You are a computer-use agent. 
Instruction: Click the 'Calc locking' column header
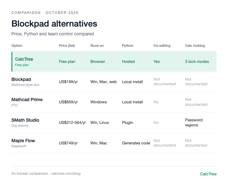[195, 45]
